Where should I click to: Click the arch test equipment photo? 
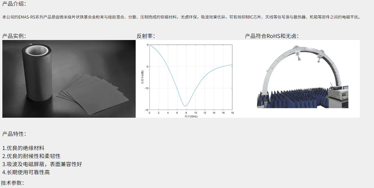[302, 79]
